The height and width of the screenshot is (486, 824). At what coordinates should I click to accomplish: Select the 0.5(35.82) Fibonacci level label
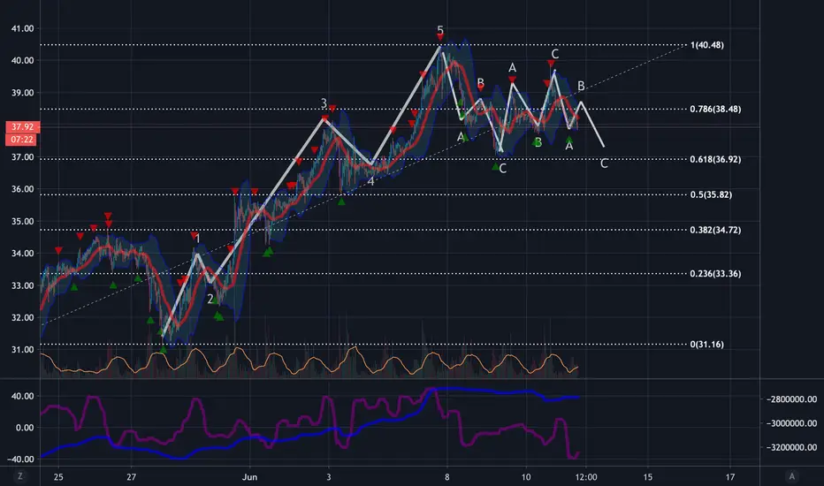711,195
